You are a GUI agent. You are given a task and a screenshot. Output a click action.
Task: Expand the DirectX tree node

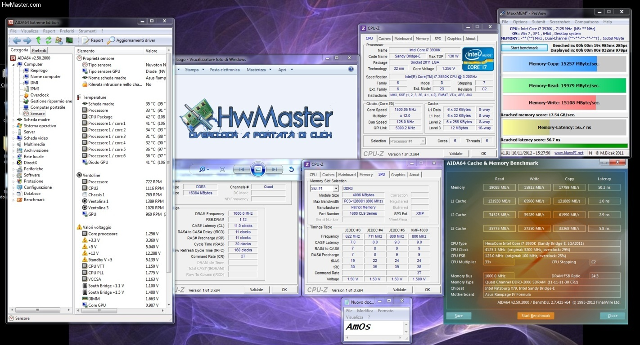pyautogui.click(x=13, y=163)
